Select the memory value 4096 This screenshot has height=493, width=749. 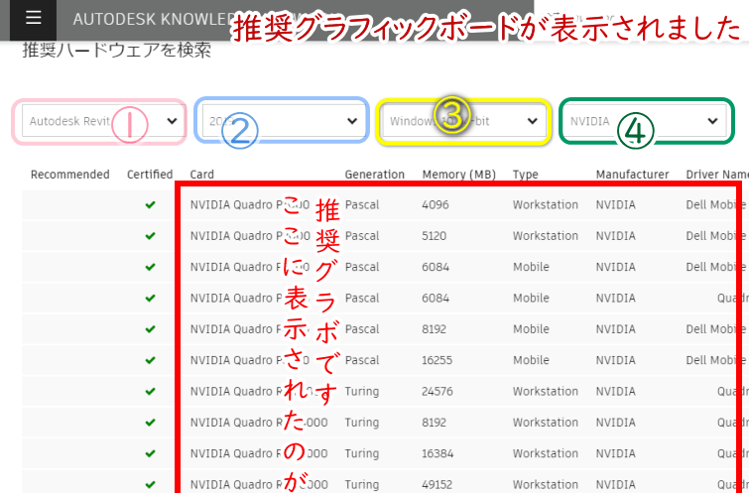pos(436,205)
